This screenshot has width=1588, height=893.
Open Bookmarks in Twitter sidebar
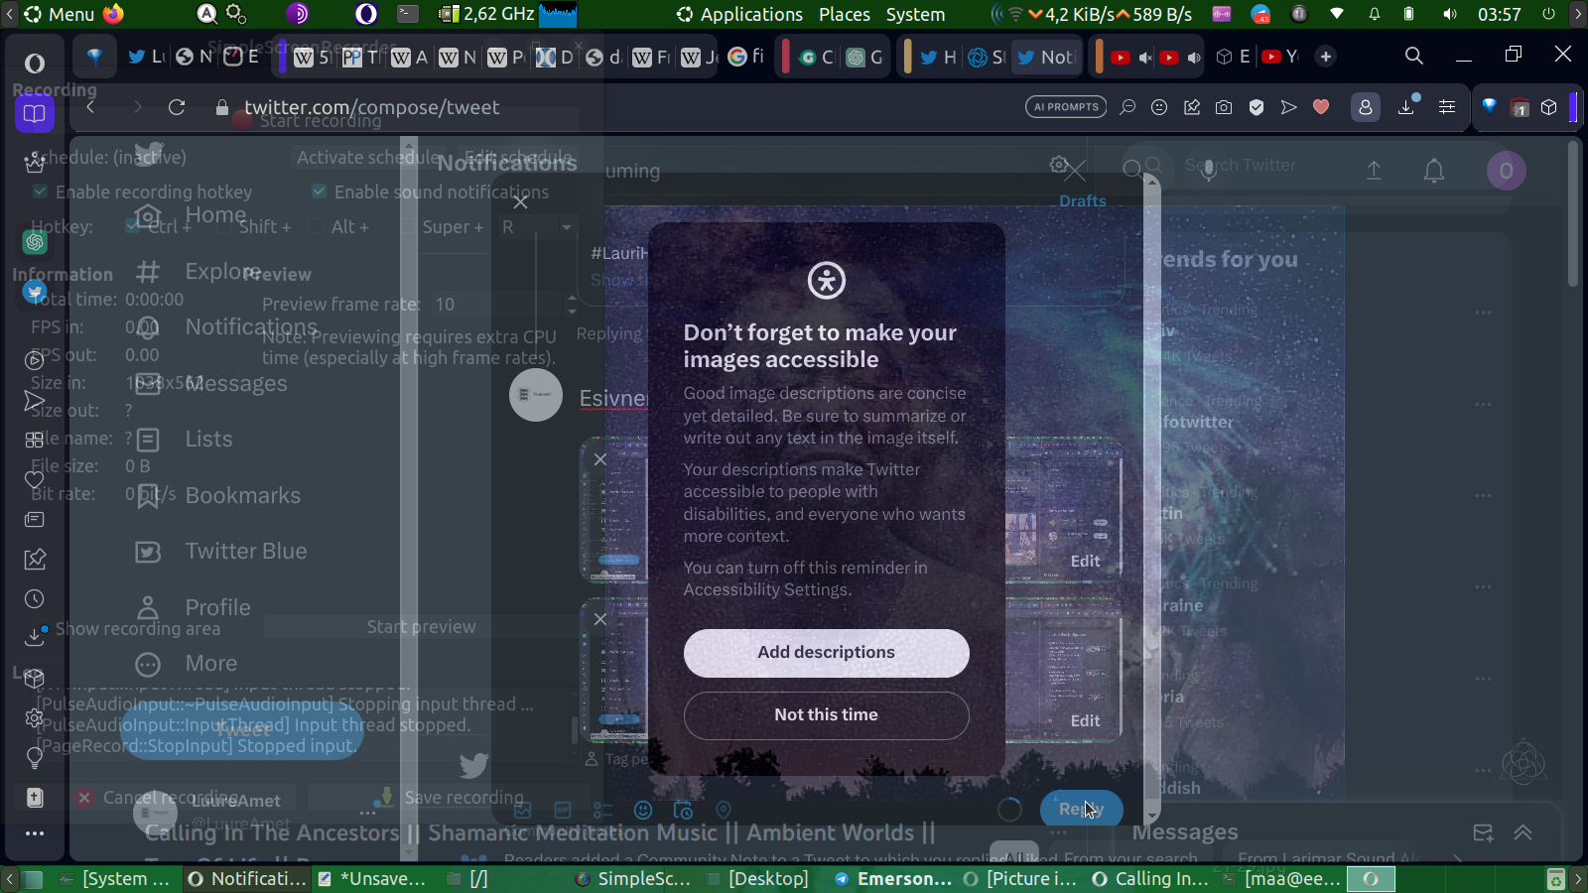click(217, 495)
